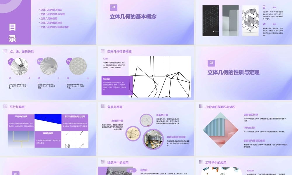Viewport: 292px width, 175px height.
Task: Click the diamond-shaped pink and blue image
Action: [x=221, y=130]
